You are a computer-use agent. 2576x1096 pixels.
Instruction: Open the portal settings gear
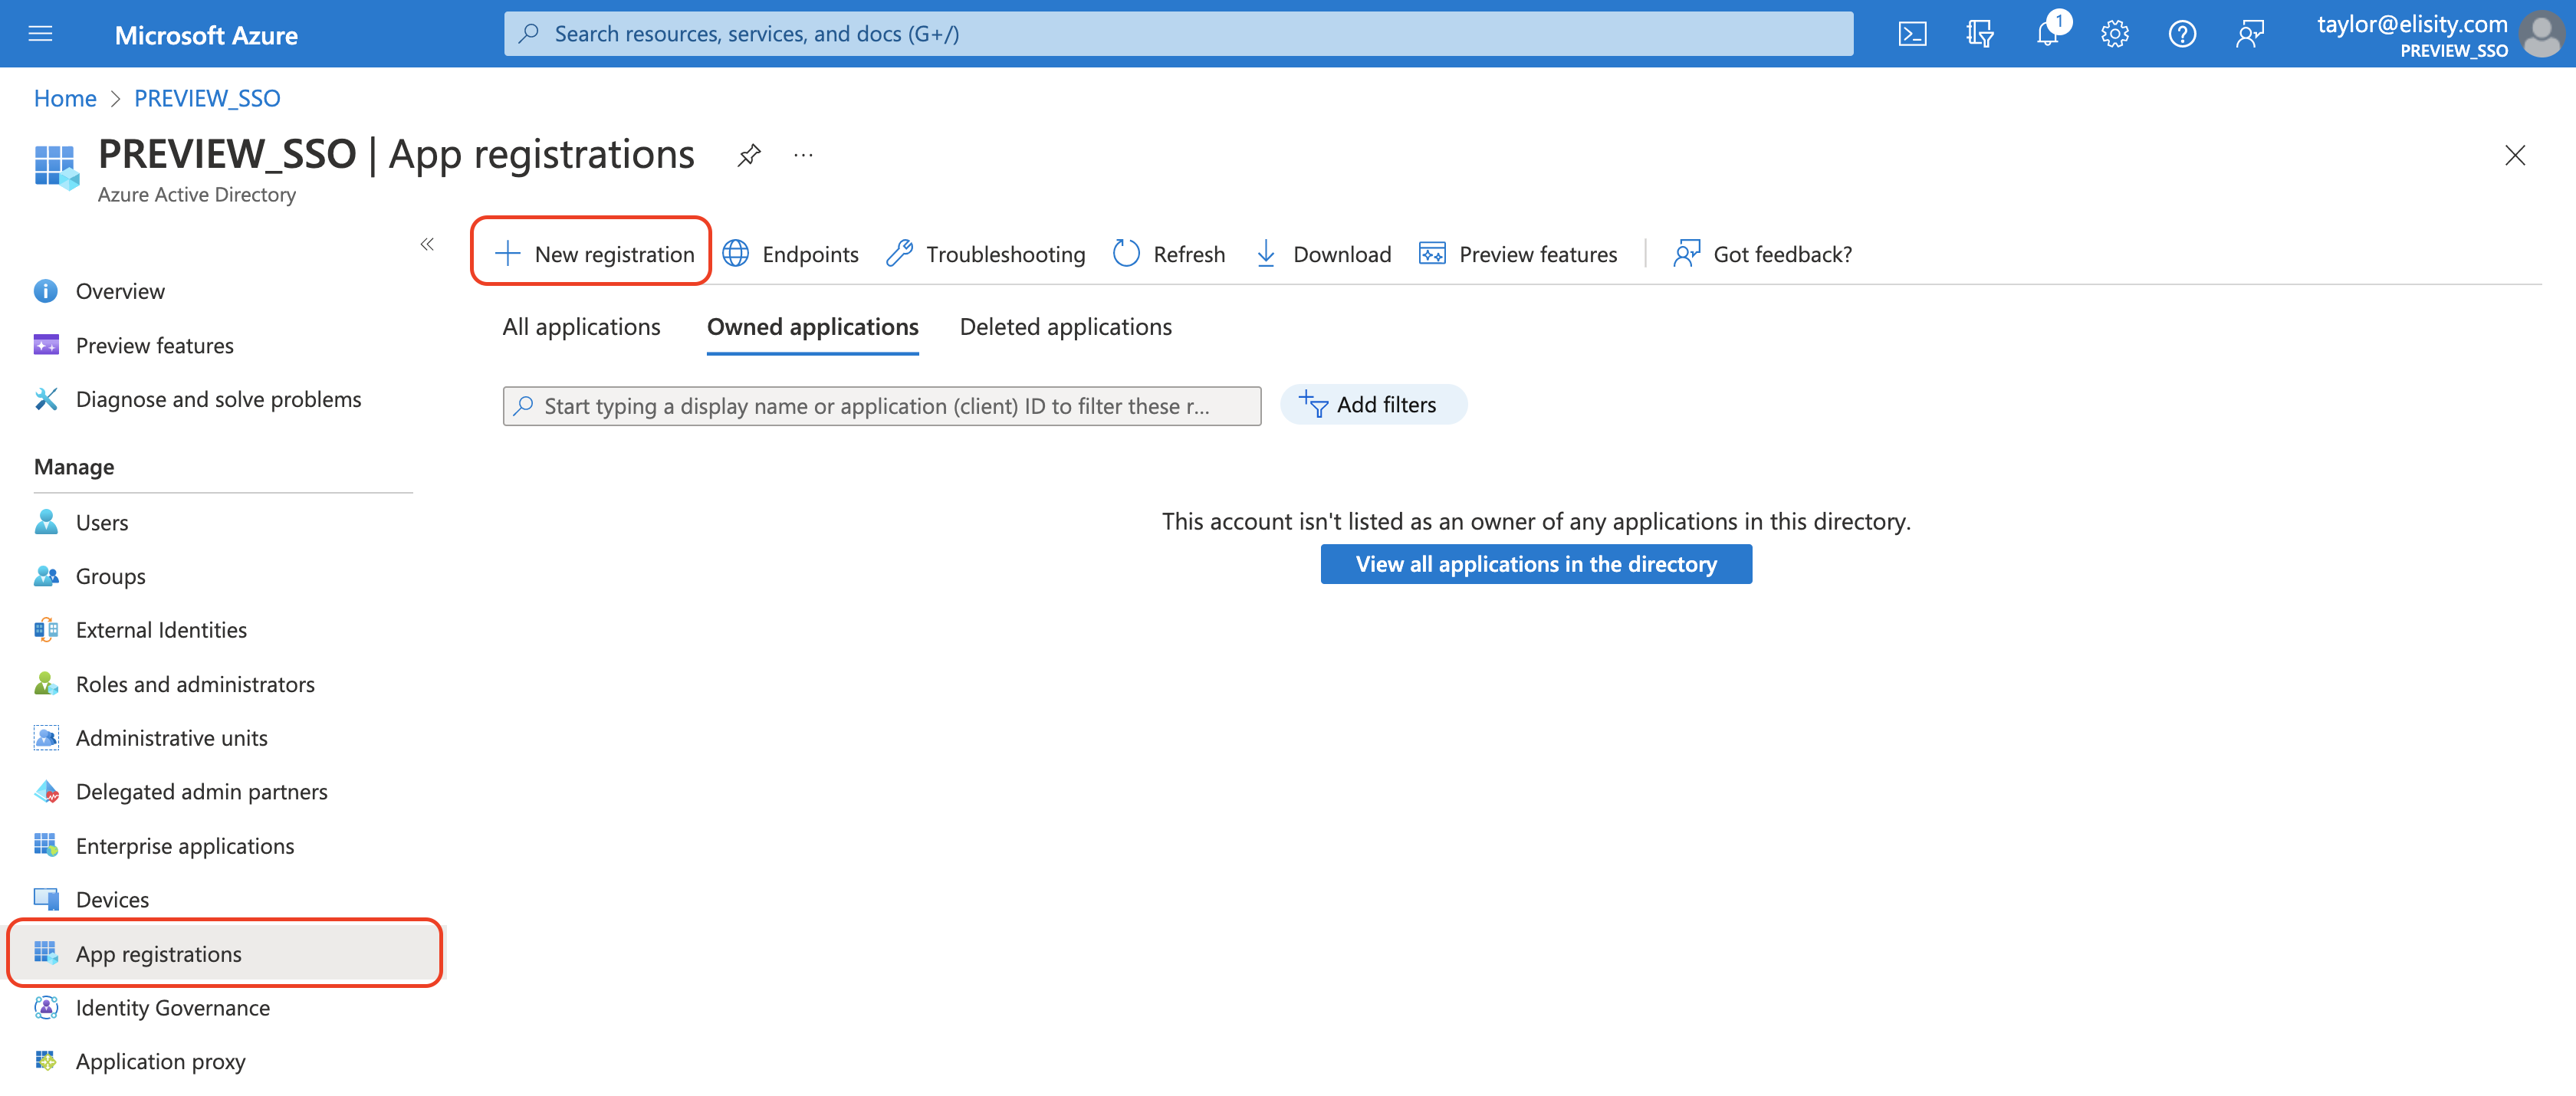[2114, 35]
